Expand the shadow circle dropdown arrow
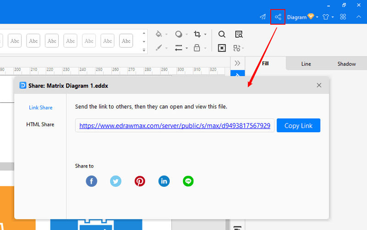Viewport: 367px width, 230px height. (x=187, y=34)
